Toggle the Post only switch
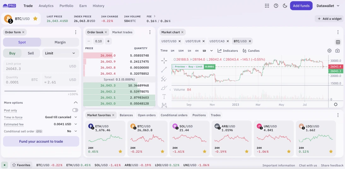 click(x=75, y=110)
